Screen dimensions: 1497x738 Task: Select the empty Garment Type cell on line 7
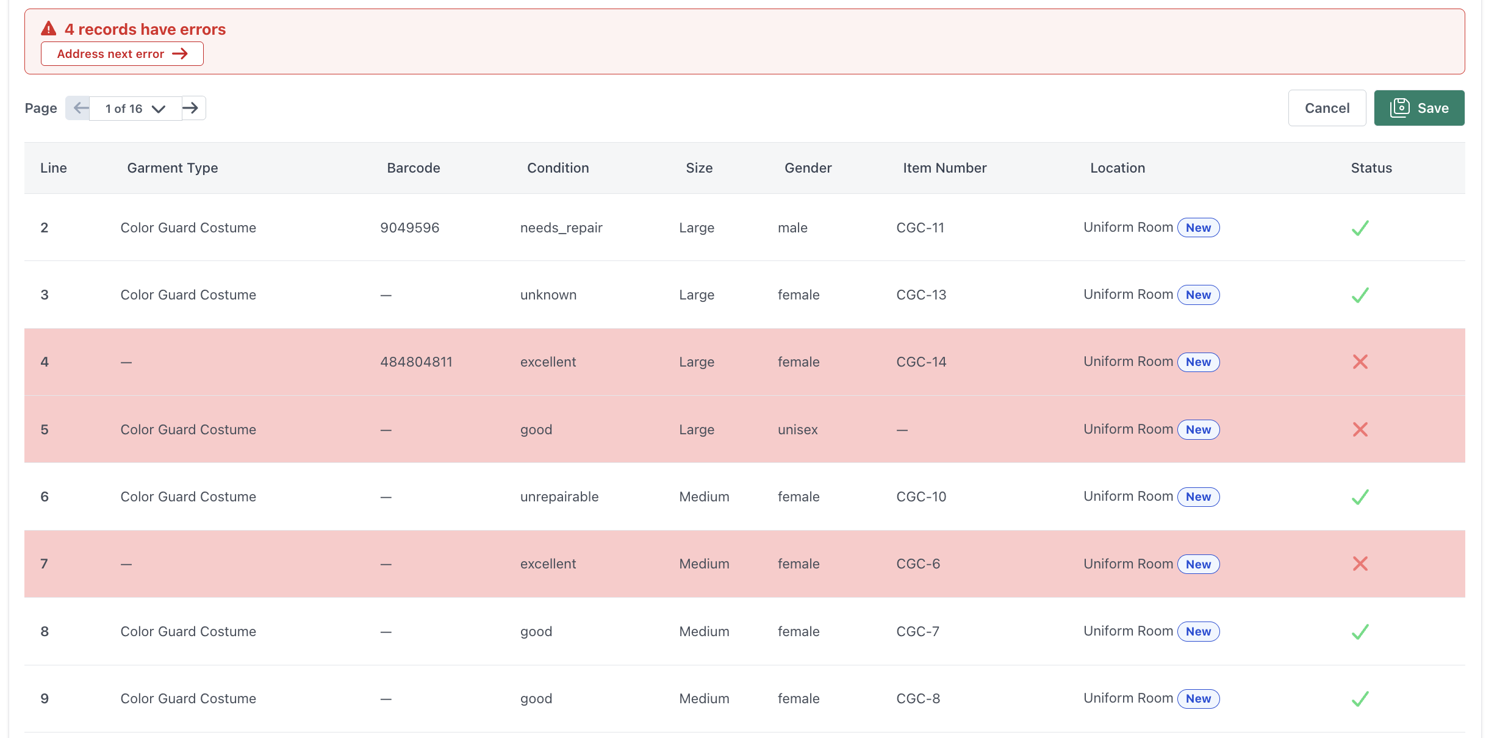pyautogui.click(x=126, y=564)
